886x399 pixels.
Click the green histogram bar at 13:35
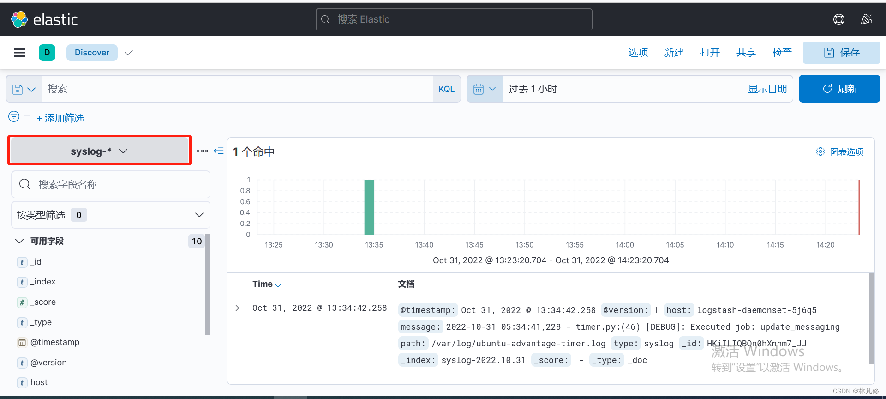click(x=369, y=207)
